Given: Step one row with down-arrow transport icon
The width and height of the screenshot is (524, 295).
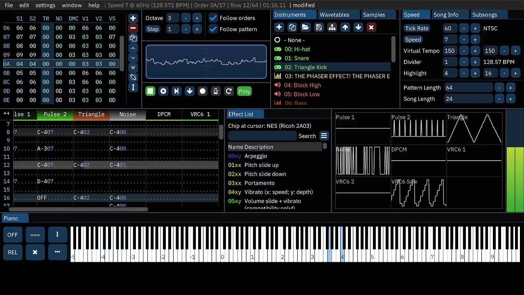Looking at the screenshot, I should (x=190, y=91).
